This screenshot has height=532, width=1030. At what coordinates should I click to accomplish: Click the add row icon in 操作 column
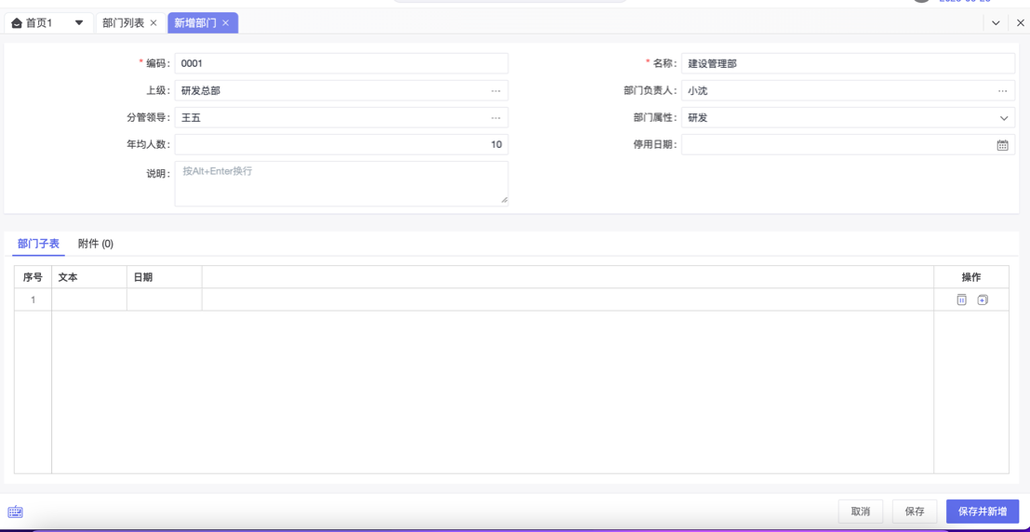click(x=983, y=299)
